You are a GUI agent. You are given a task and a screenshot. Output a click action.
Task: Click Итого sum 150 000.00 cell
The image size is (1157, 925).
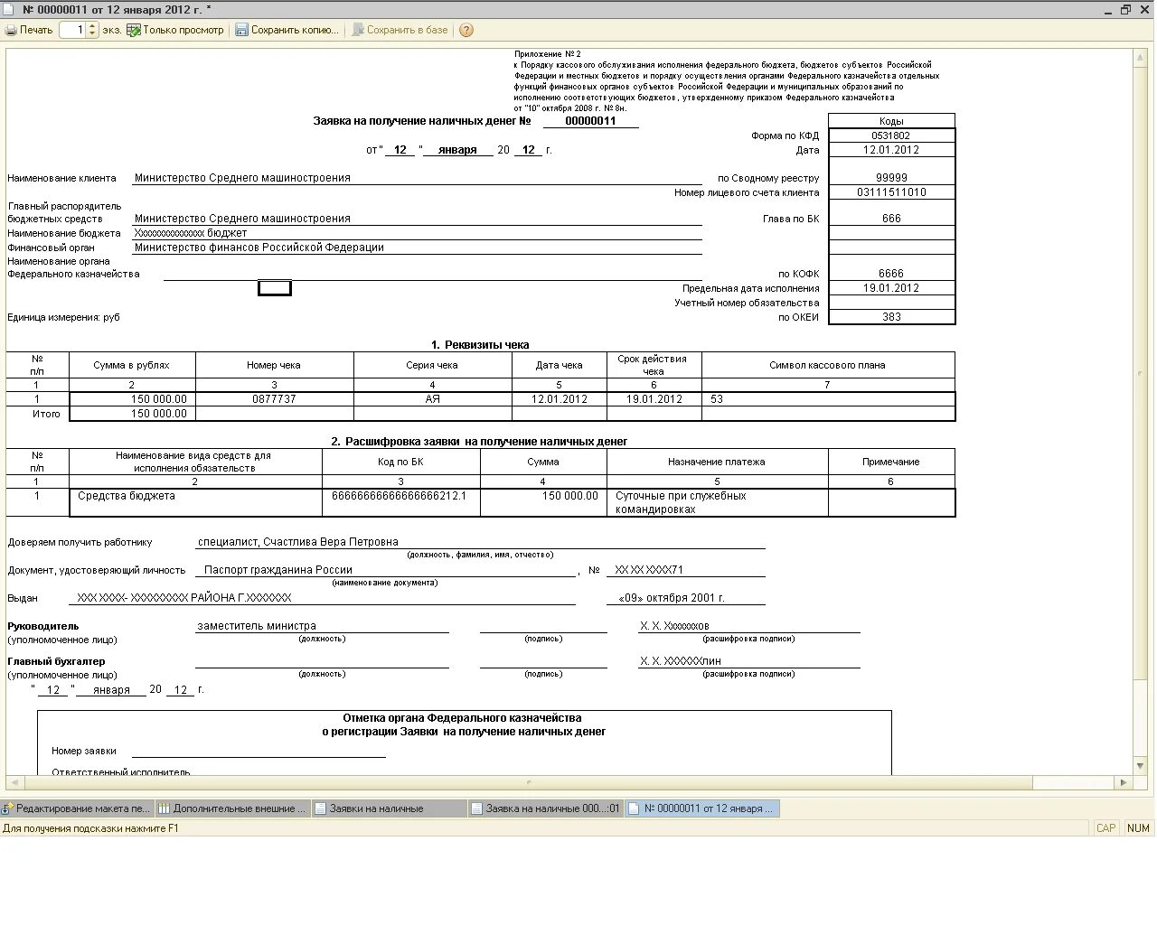tap(132, 414)
